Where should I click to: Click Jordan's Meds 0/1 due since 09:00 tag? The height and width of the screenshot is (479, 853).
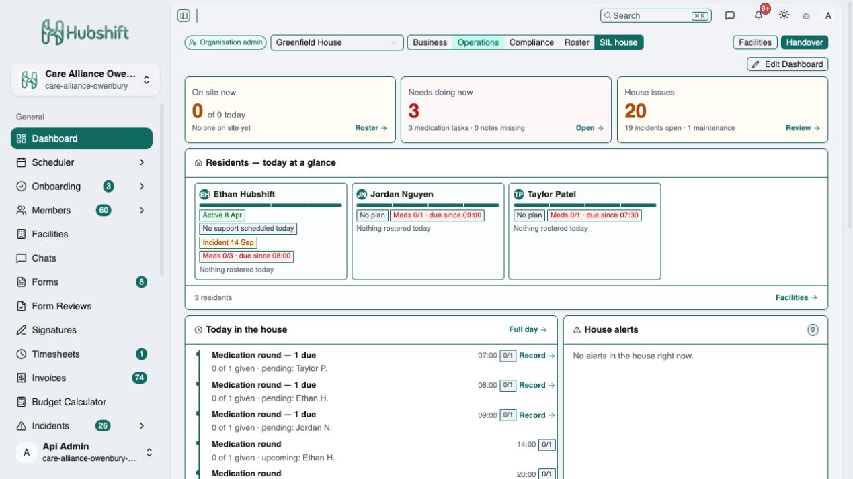click(438, 215)
